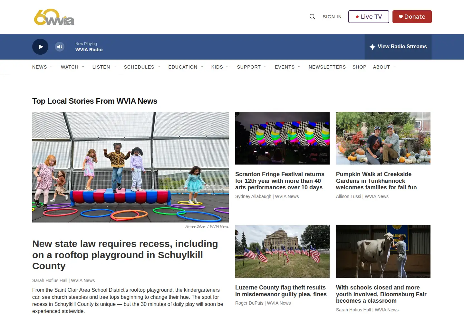Viewport: 464px width, 322px height.
Task: Open the EVENTS menu
Action: pos(285,67)
